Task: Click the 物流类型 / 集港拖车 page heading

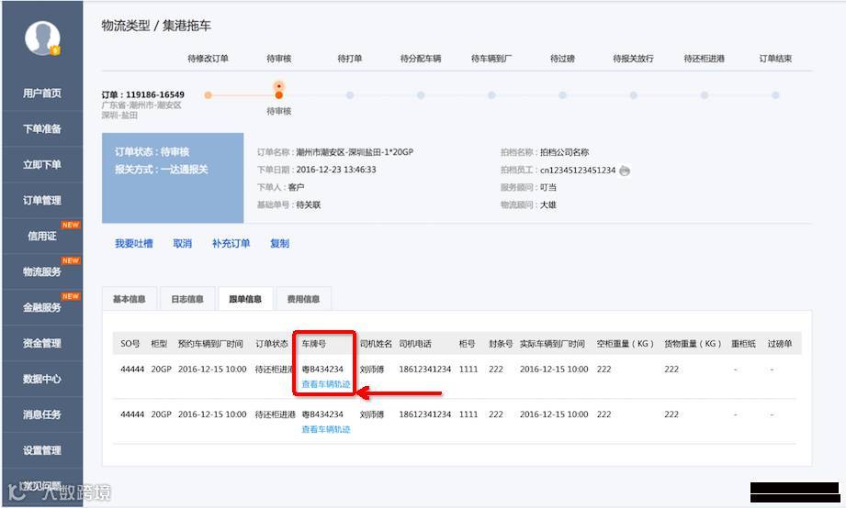Action: 156,26
